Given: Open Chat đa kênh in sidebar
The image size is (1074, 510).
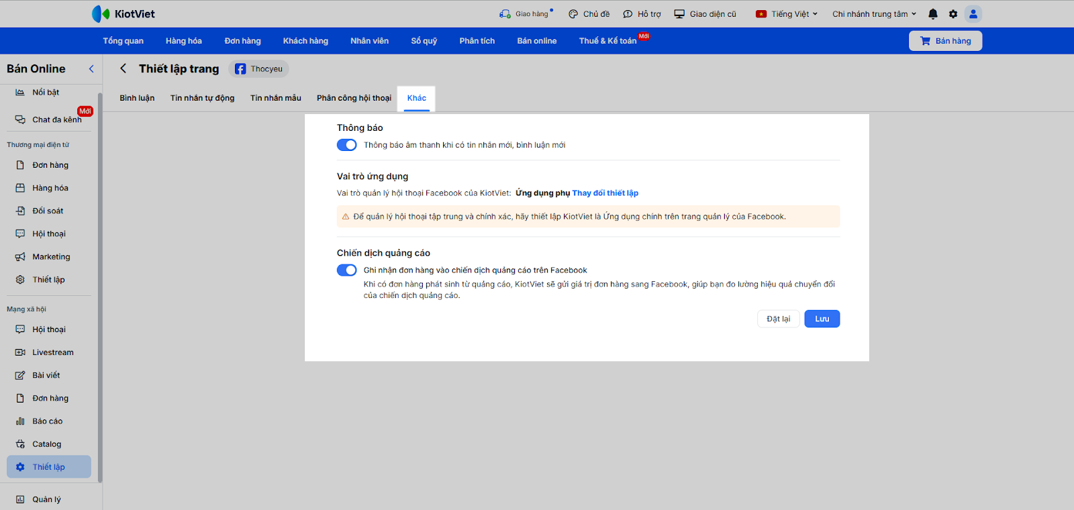Looking at the screenshot, I should click(56, 120).
